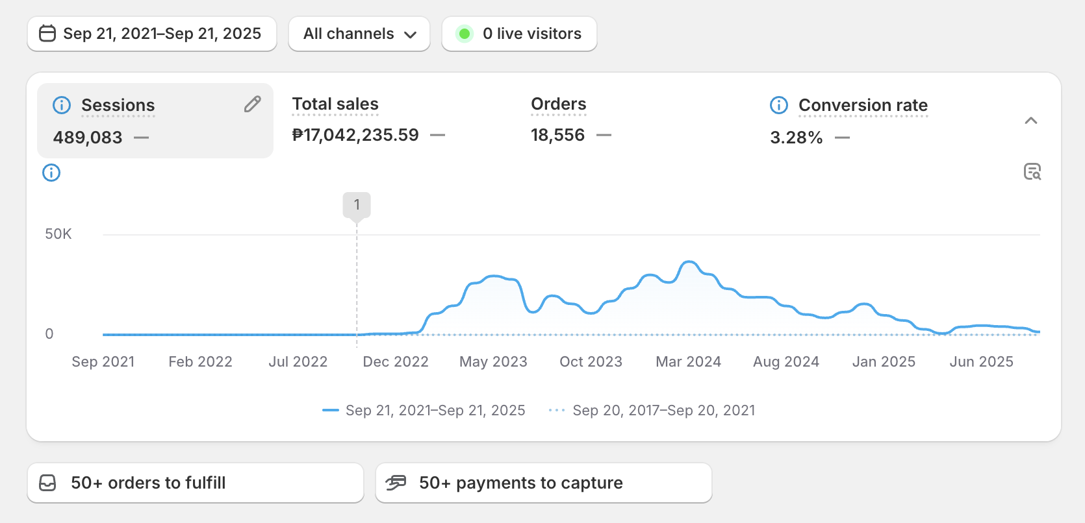The width and height of the screenshot is (1085, 523).
Task: Open the report explore icon at chart right
Action: click(x=1032, y=172)
